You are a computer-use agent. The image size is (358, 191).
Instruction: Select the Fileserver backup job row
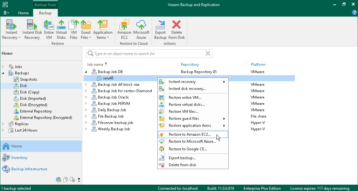pos(189,123)
